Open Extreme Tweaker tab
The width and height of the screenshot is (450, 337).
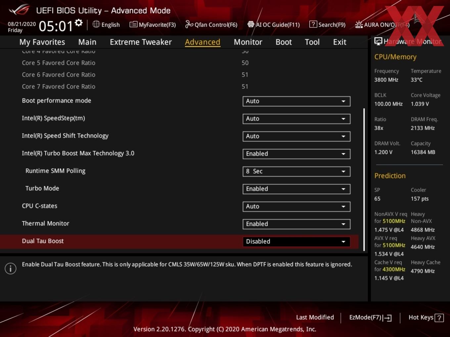coord(141,42)
